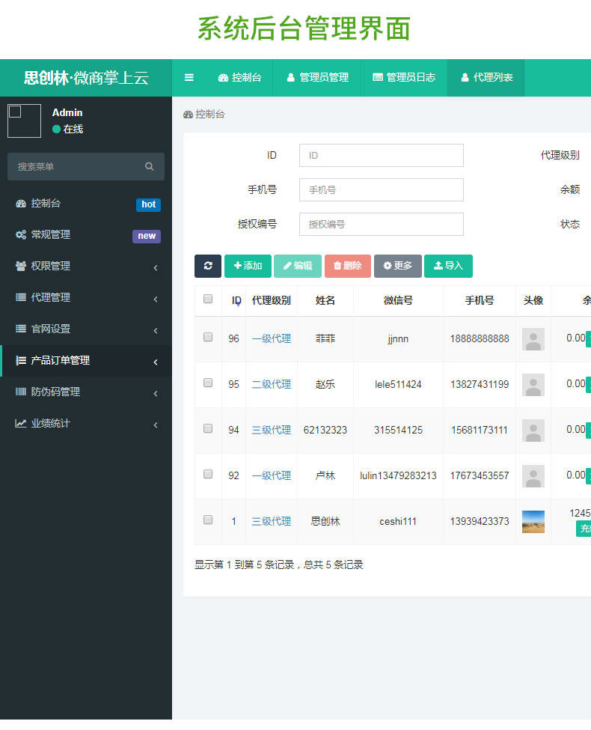This screenshot has width=591, height=730.
Task: Click phone number 18888888888 cell
Action: [480, 339]
